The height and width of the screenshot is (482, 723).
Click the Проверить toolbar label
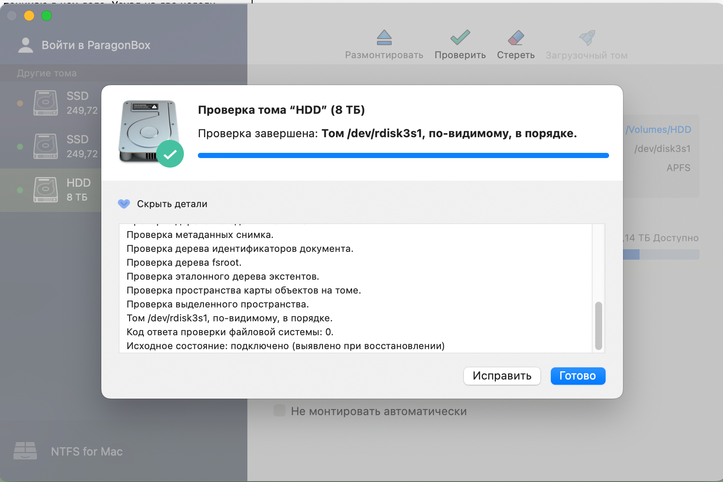(x=460, y=55)
